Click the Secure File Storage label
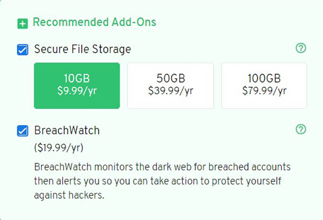323x220 pixels. tap(82, 49)
